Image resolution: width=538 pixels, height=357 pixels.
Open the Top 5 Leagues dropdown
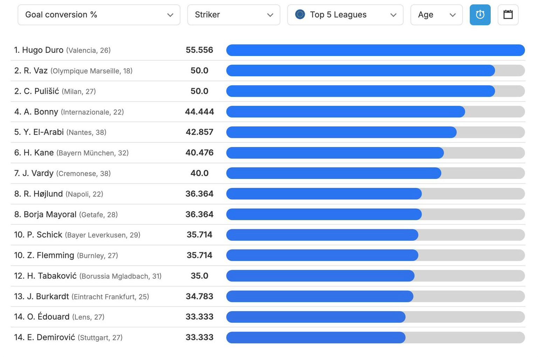coord(345,15)
